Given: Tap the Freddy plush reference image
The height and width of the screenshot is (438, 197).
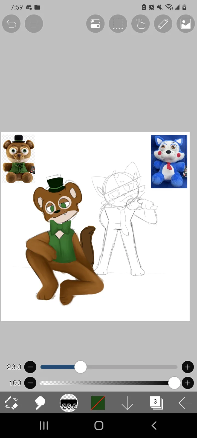Looking at the screenshot, I should click(x=19, y=159).
